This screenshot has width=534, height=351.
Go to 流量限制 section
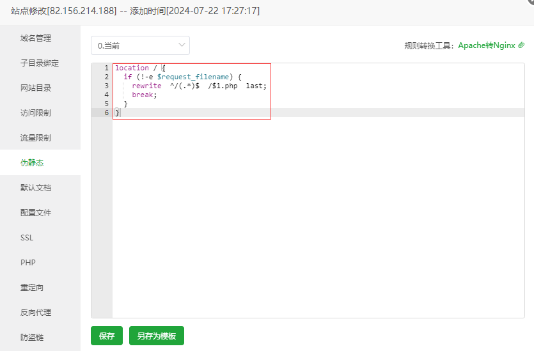tap(36, 137)
